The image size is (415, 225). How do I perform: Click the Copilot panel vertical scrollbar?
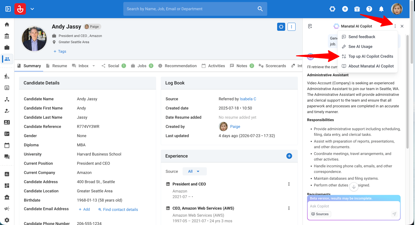tap(407, 91)
